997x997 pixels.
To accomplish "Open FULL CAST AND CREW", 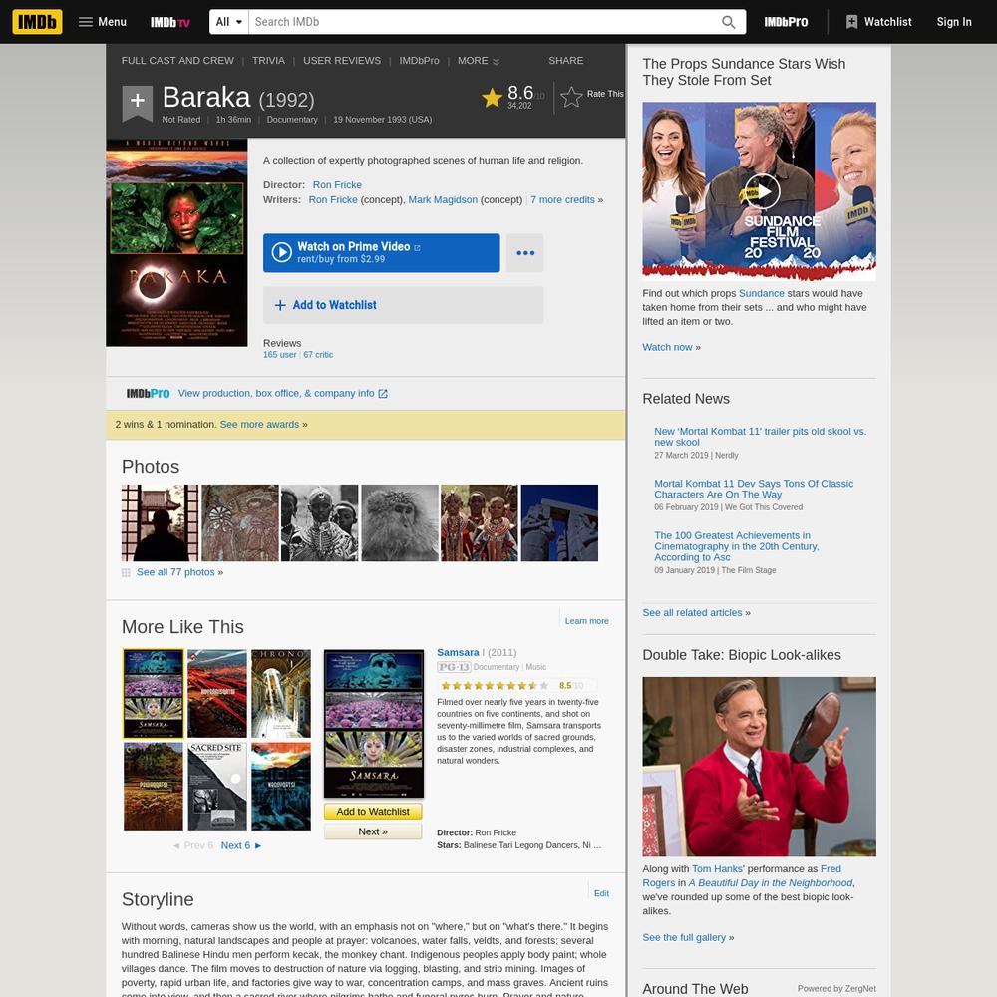I will 177,61.
